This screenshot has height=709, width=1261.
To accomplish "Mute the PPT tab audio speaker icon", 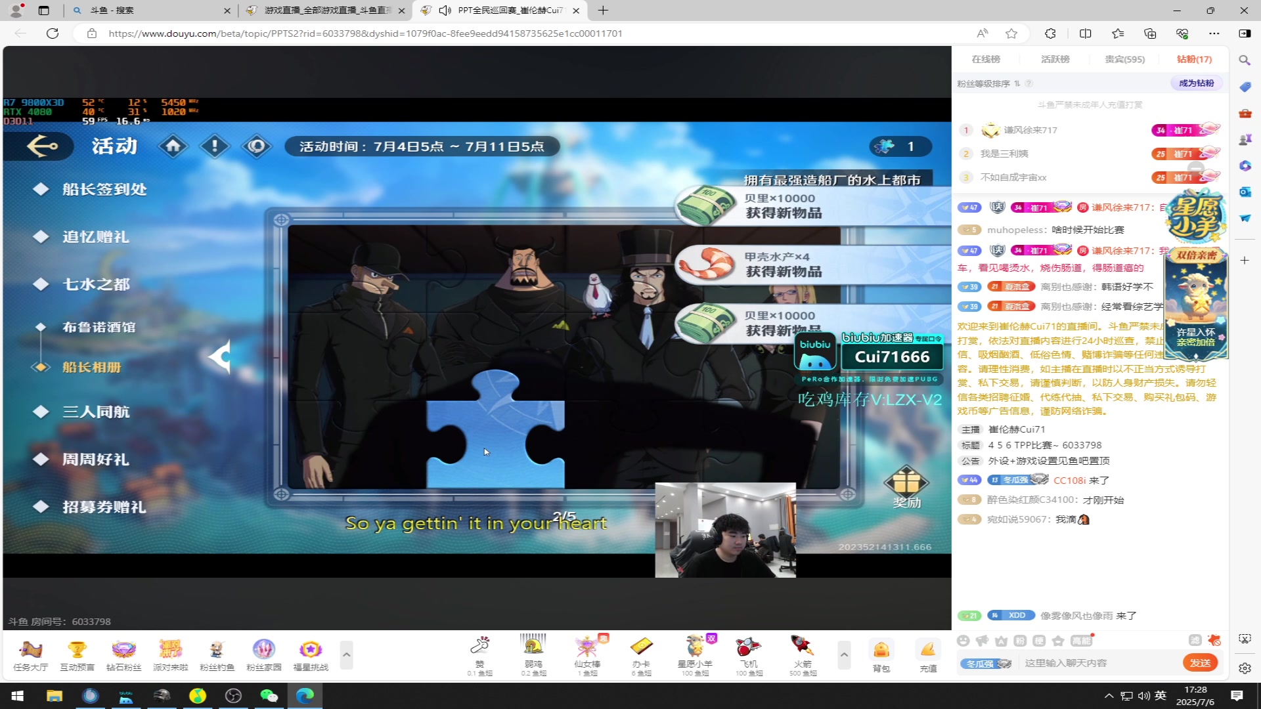I will [x=445, y=11].
